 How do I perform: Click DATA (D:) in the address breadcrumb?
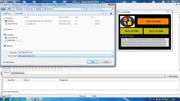pyautogui.click(x=29, y=9)
